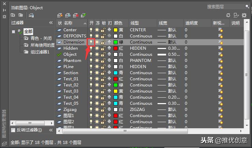Turn off Zigzag layer light bulb

point(91,110)
